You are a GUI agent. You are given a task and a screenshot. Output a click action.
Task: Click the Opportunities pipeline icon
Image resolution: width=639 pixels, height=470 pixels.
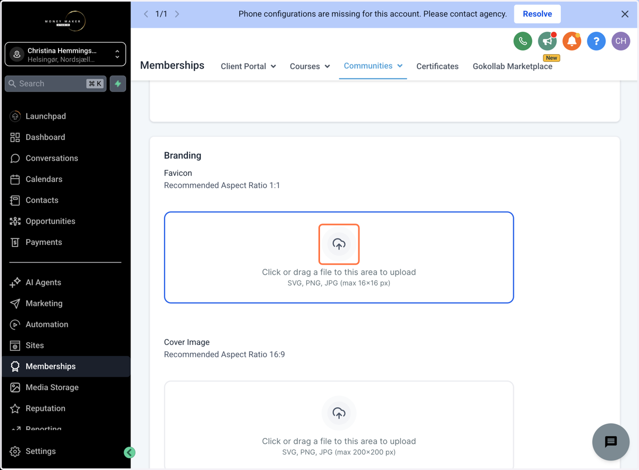[15, 221]
